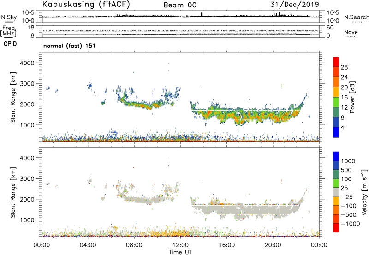Screen dimensions: 369x255
Task: Click the red top of power color bar
Action: point(336,62)
